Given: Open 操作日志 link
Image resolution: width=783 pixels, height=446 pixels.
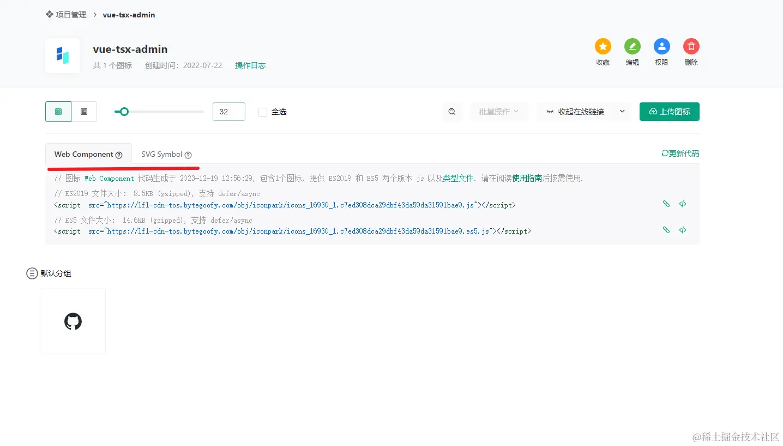Looking at the screenshot, I should pos(250,65).
